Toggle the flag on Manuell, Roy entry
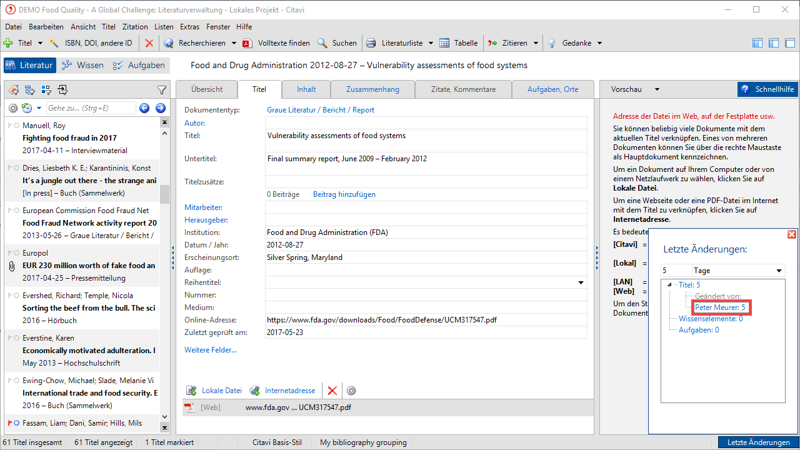 pos(9,126)
